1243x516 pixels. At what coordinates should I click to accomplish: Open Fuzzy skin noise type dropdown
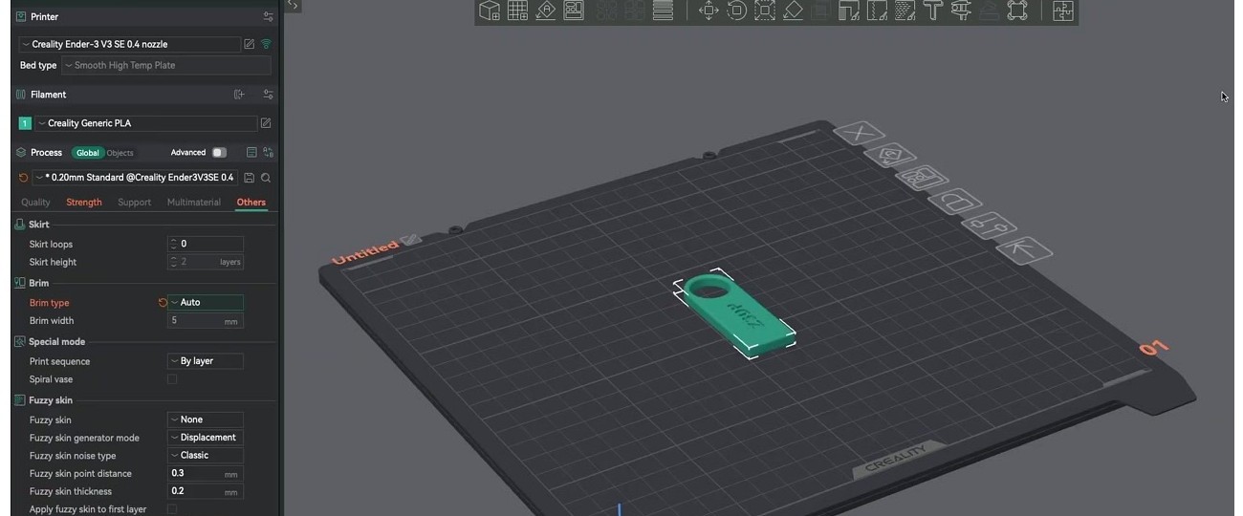[206, 455]
